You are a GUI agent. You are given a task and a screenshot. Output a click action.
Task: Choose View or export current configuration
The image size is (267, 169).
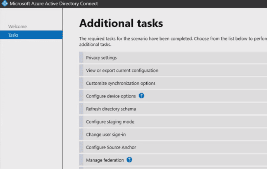click(173, 70)
